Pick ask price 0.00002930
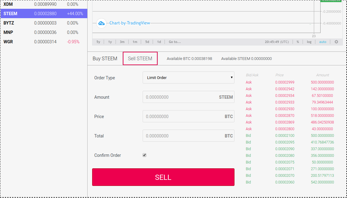Viewport: 347px width, 198px height. [x=285, y=109]
